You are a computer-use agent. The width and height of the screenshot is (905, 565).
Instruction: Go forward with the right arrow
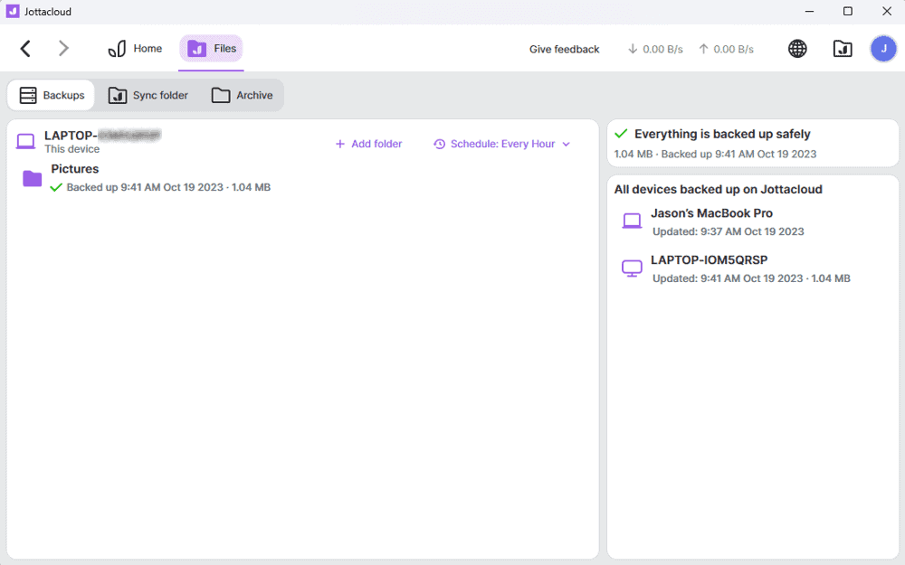coord(63,49)
